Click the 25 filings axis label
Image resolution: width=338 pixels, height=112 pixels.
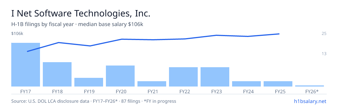324,34
